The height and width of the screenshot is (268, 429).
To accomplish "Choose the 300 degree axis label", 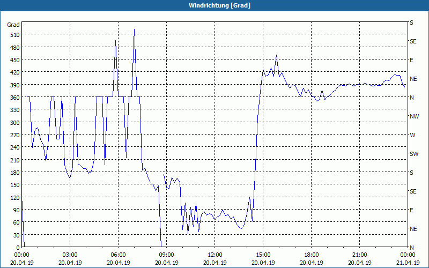I will [x=15, y=123].
